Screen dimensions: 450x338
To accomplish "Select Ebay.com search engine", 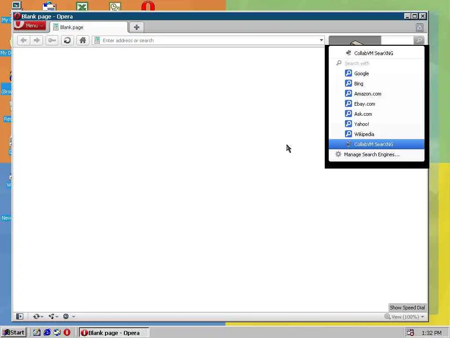I will pos(376,104).
